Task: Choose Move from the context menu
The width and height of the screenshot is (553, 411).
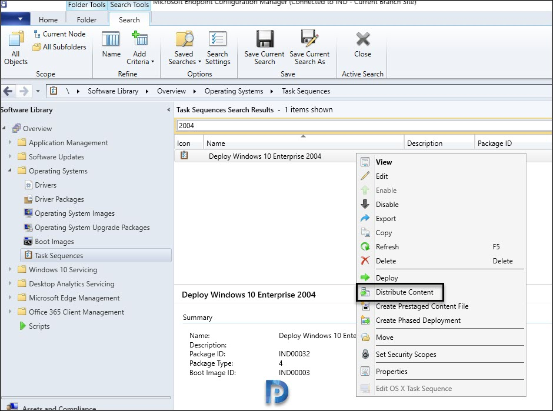Action: tap(441, 338)
